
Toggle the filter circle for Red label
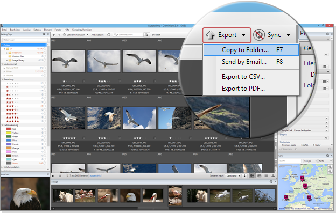point(45,129)
